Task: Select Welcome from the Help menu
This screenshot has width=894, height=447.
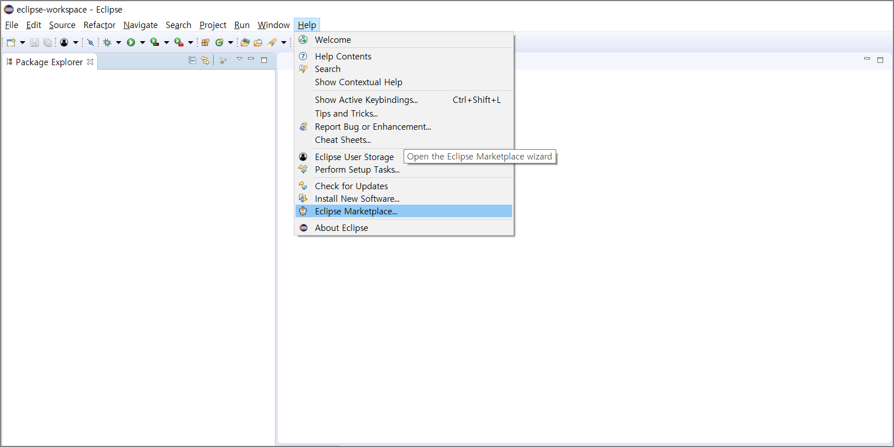Action: [x=404, y=40]
